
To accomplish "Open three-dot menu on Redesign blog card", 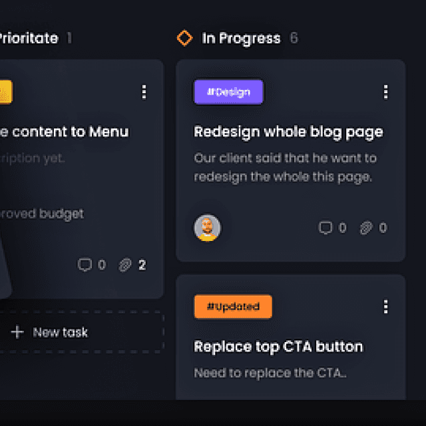I will click(385, 92).
